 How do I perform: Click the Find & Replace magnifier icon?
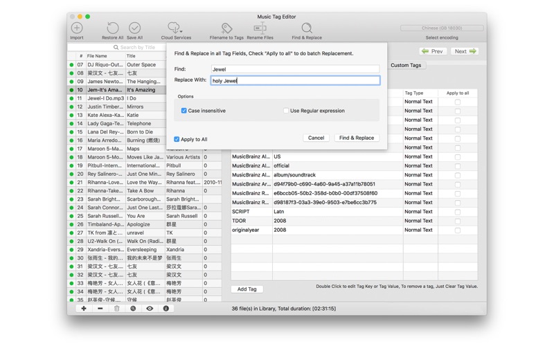306,28
